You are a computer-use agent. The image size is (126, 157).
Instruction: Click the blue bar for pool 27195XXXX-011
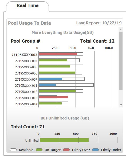pos(47,85)
